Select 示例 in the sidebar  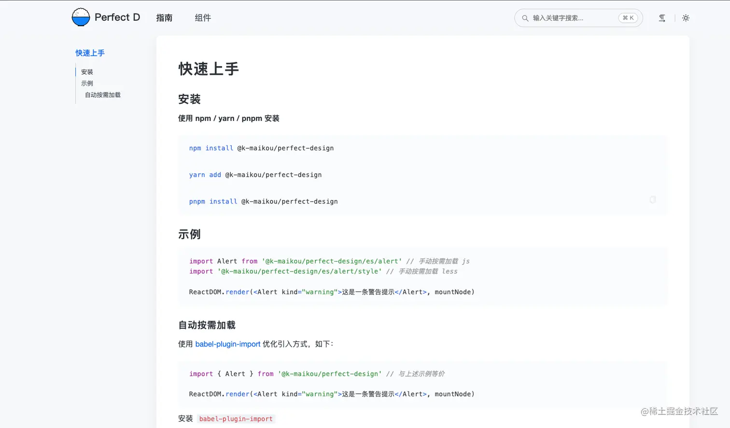pos(87,83)
